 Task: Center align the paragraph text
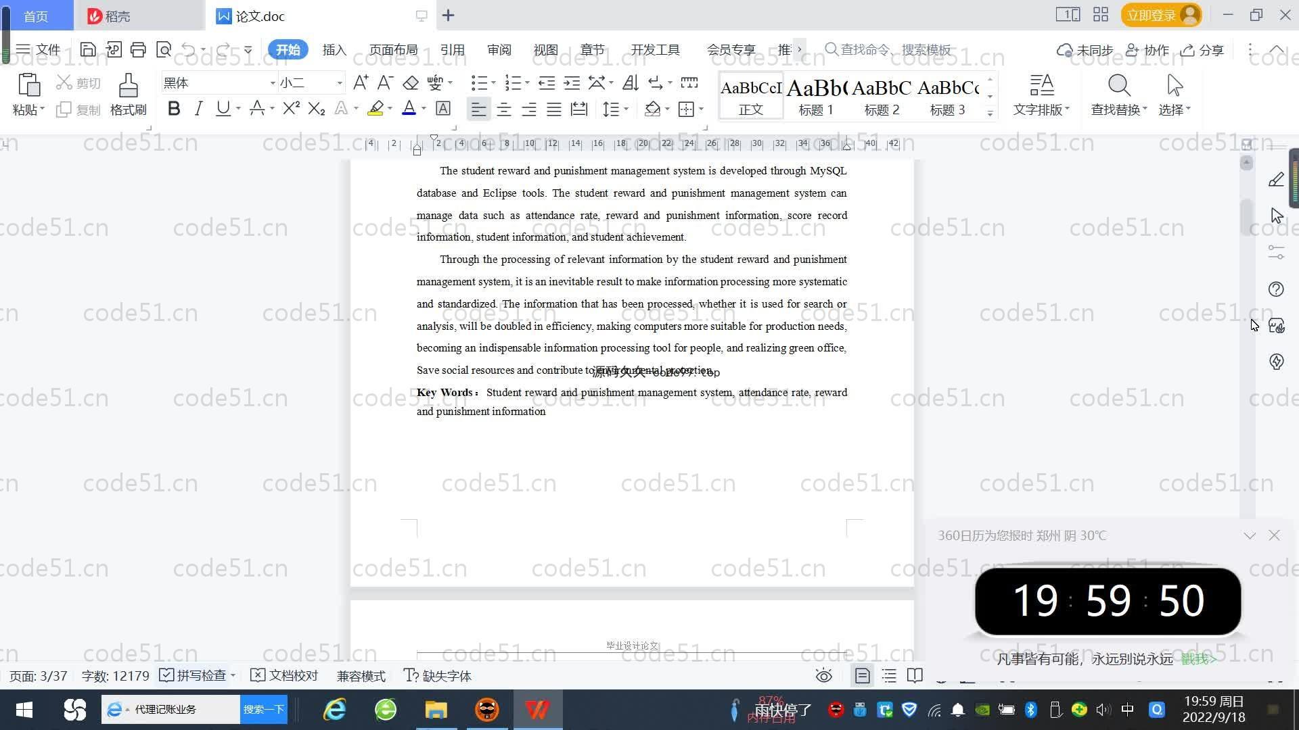504,109
